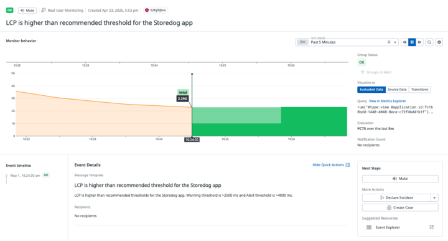This screenshot has width=448, height=241.
Task: Open View in Metrics Explorer link
Action: pos(387,101)
